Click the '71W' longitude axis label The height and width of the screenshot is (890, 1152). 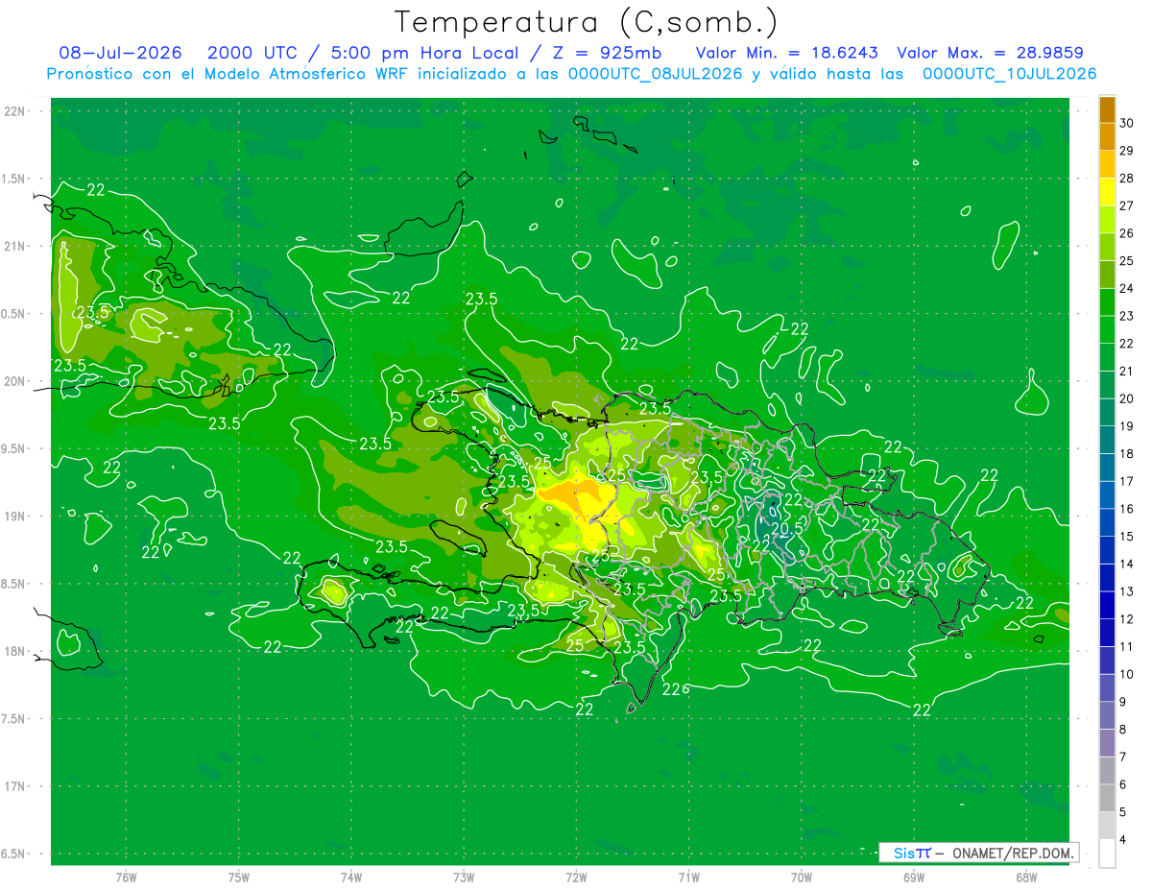(x=688, y=878)
